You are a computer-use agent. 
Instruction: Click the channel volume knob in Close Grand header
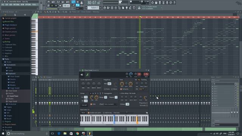pyautogui.click(x=131, y=74)
